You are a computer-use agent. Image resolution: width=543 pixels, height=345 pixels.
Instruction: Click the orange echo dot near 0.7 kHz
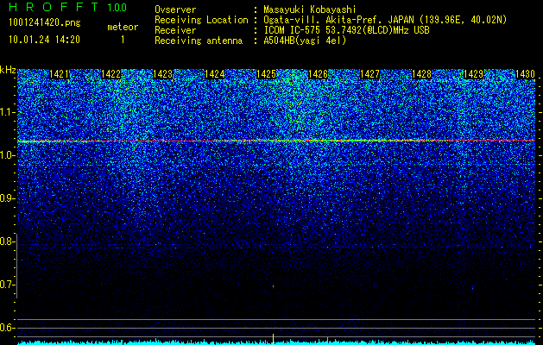tap(274, 286)
